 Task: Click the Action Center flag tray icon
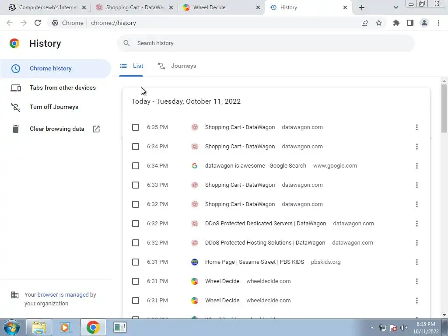click(393, 327)
